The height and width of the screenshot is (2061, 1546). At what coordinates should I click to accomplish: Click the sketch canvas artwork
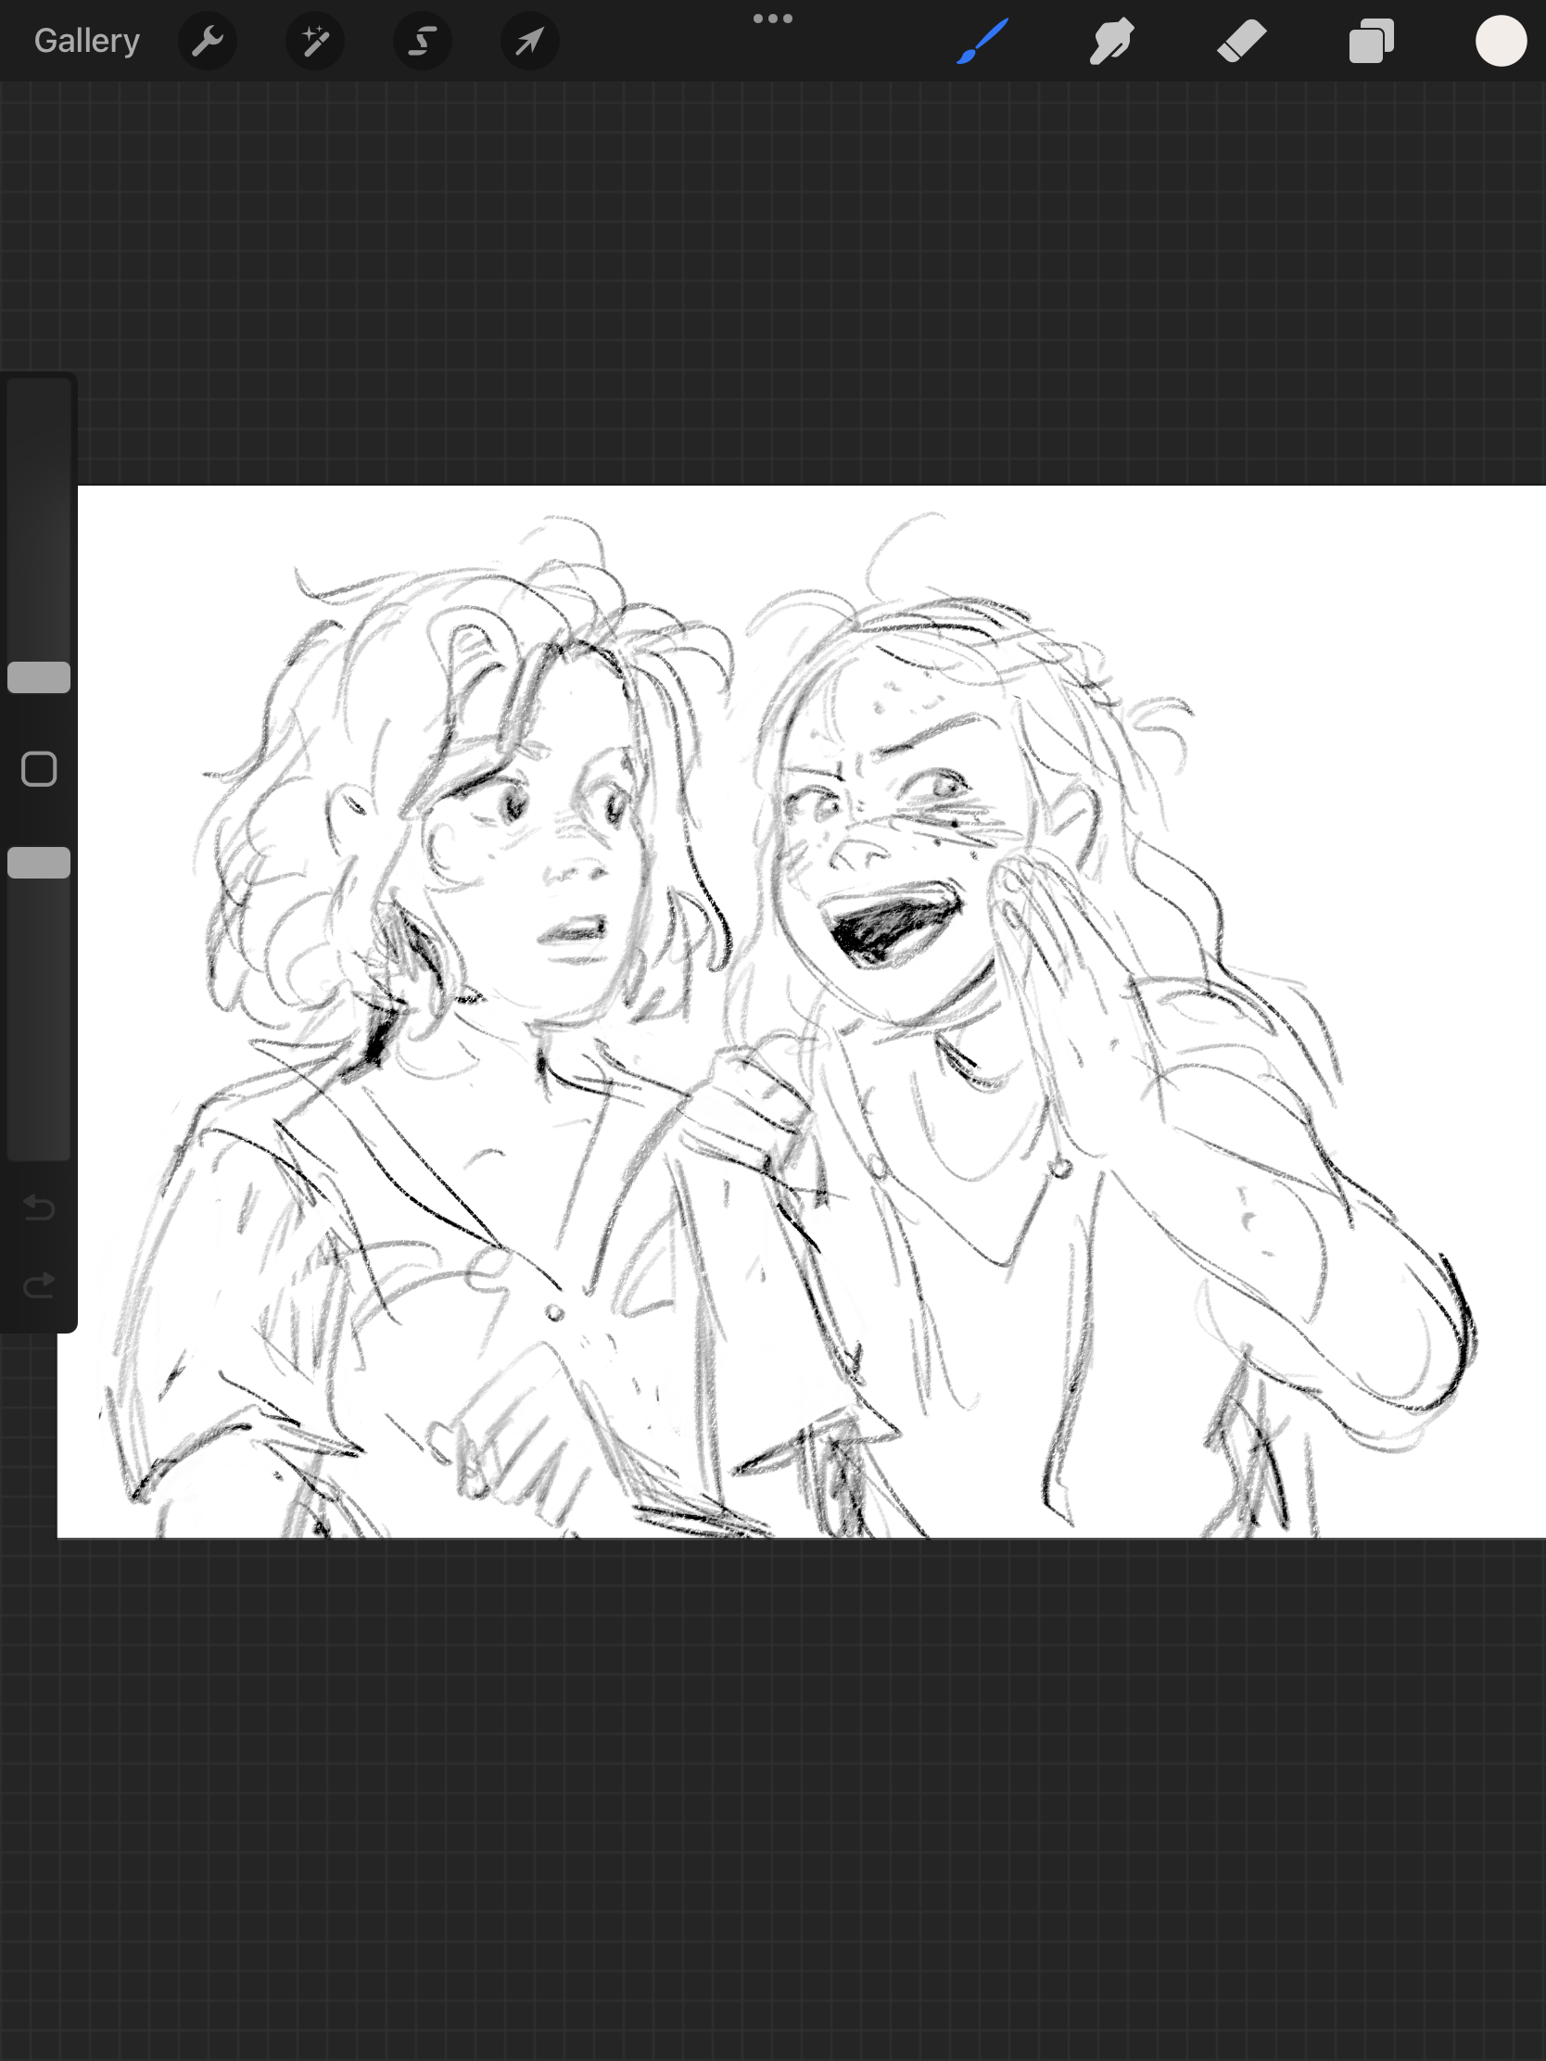tap(802, 1011)
